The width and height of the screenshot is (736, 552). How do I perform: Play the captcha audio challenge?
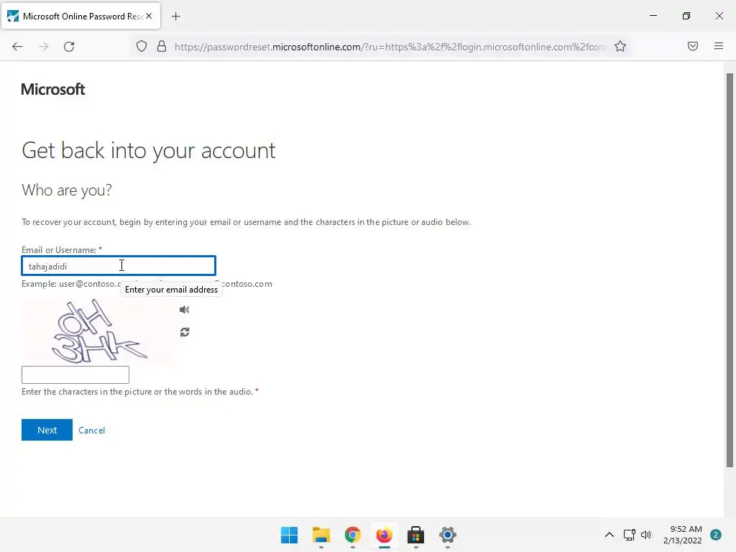pos(185,309)
